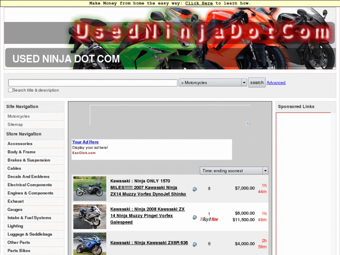Open the Motorcycles category dropdown

pos(213,83)
